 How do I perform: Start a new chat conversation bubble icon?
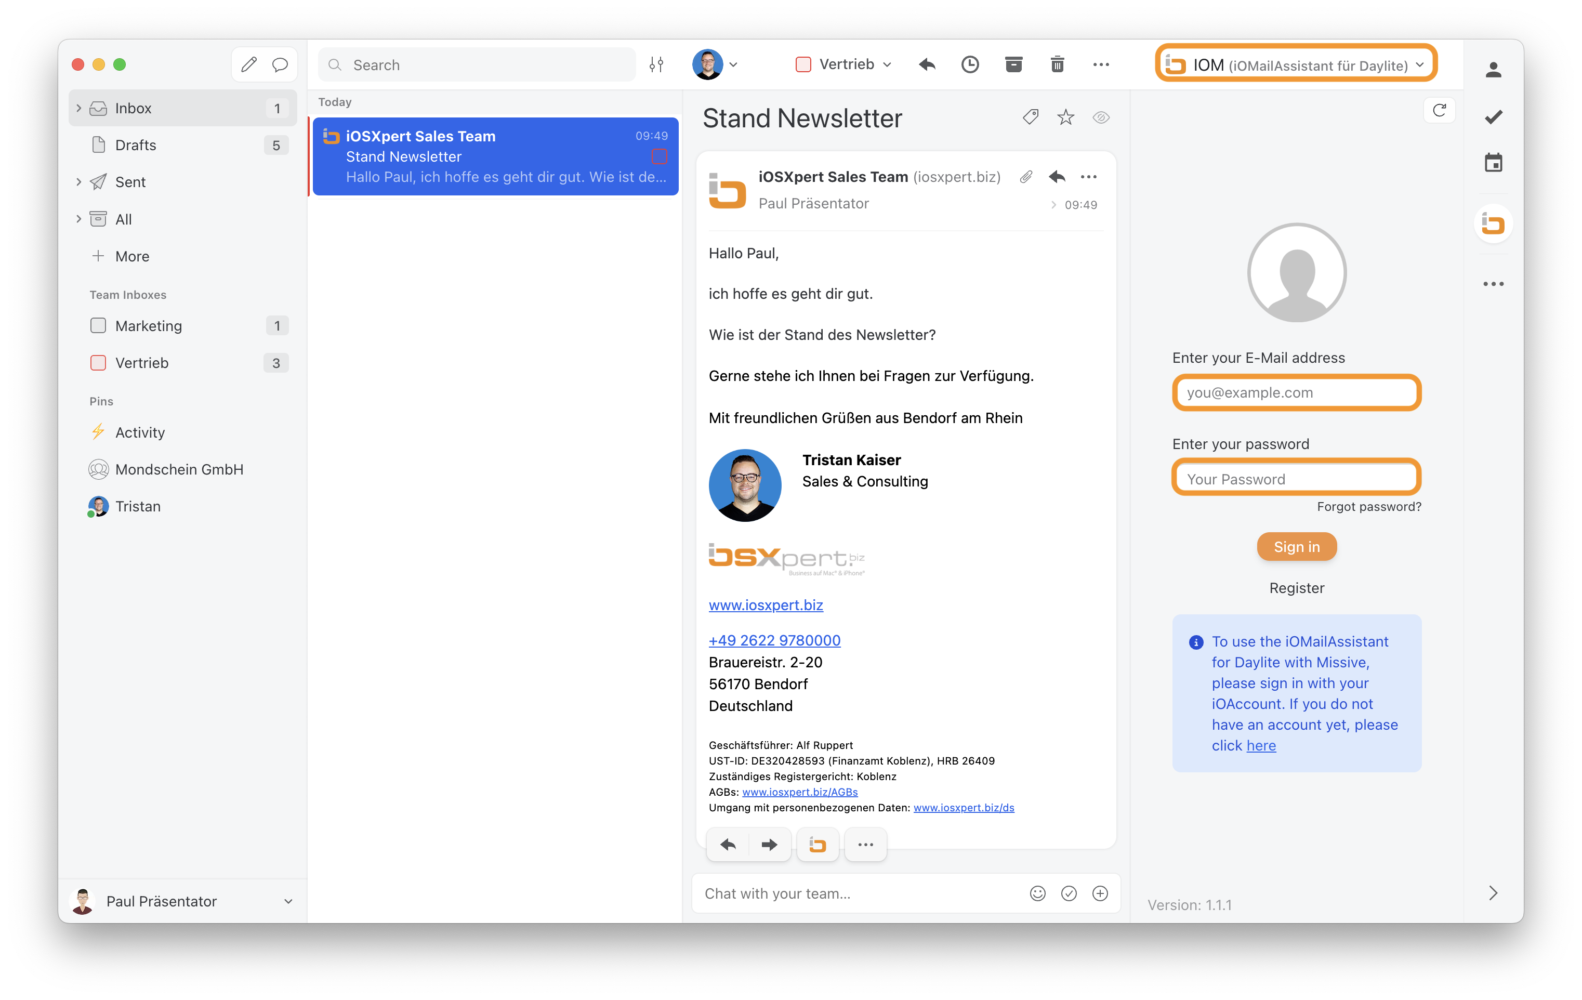[281, 64]
